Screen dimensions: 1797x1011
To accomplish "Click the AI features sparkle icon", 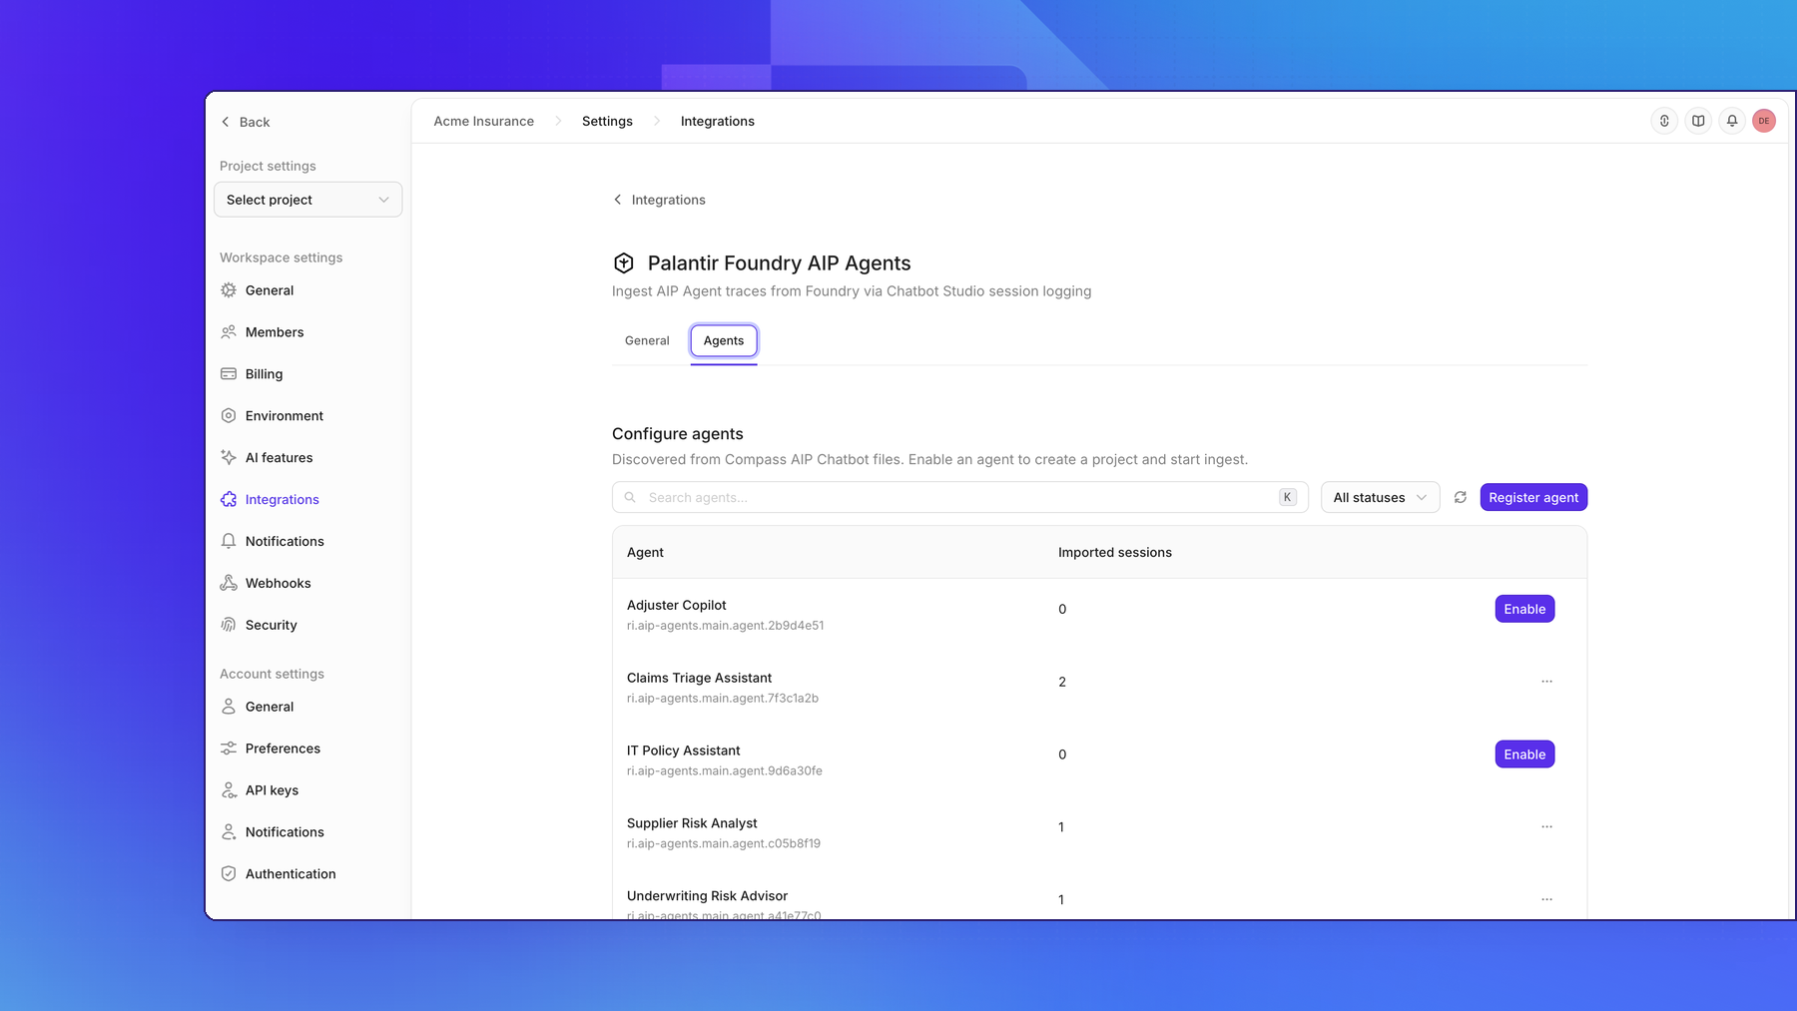I will (x=229, y=458).
